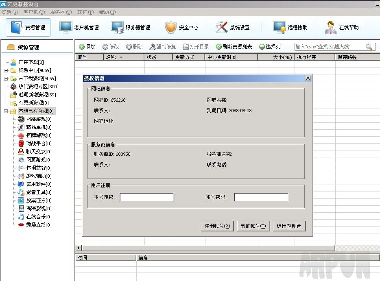The height and width of the screenshot is (281, 380).
Task: Sort by the 编号 column header
Action: 90,57
